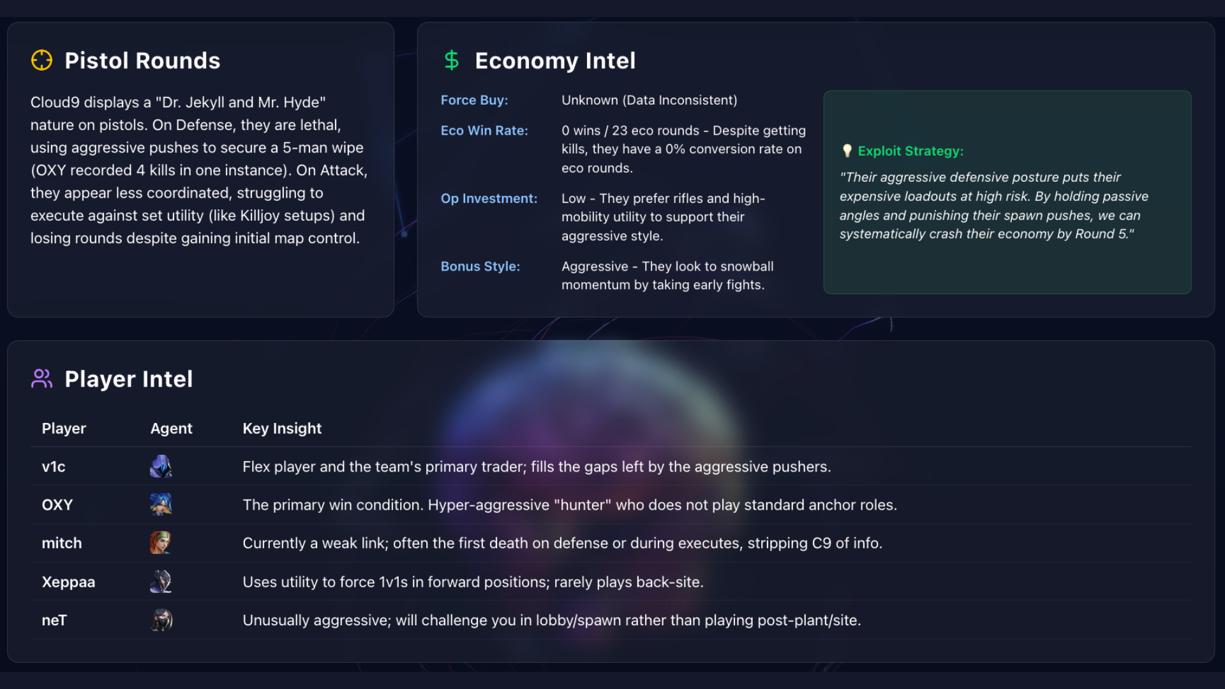The image size is (1225, 689).
Task: Click the Bonus Style label
Action: (480, 267)
